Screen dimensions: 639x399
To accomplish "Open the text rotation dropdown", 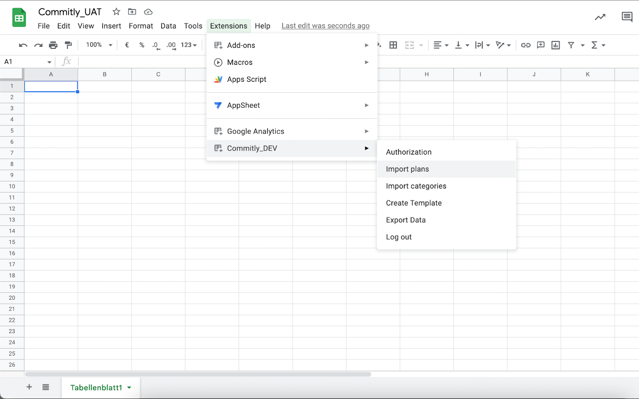I will pyautogui.click(x=503, y=45).
